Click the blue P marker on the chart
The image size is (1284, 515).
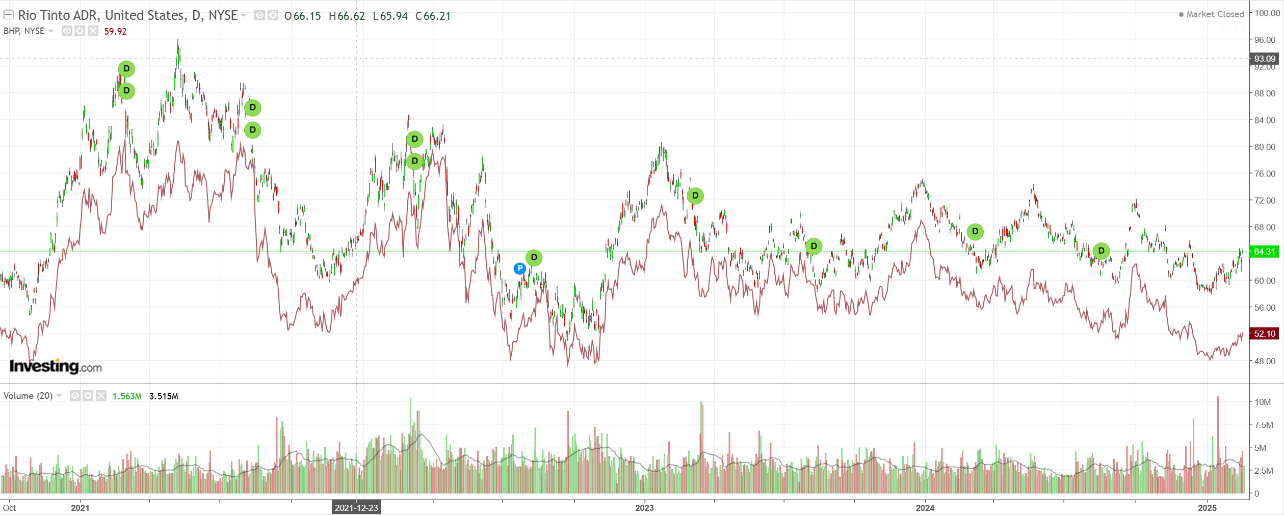(519, 268)
